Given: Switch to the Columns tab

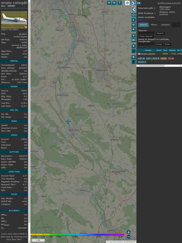Looking at the screenshot, I should [x=166, y=25].
